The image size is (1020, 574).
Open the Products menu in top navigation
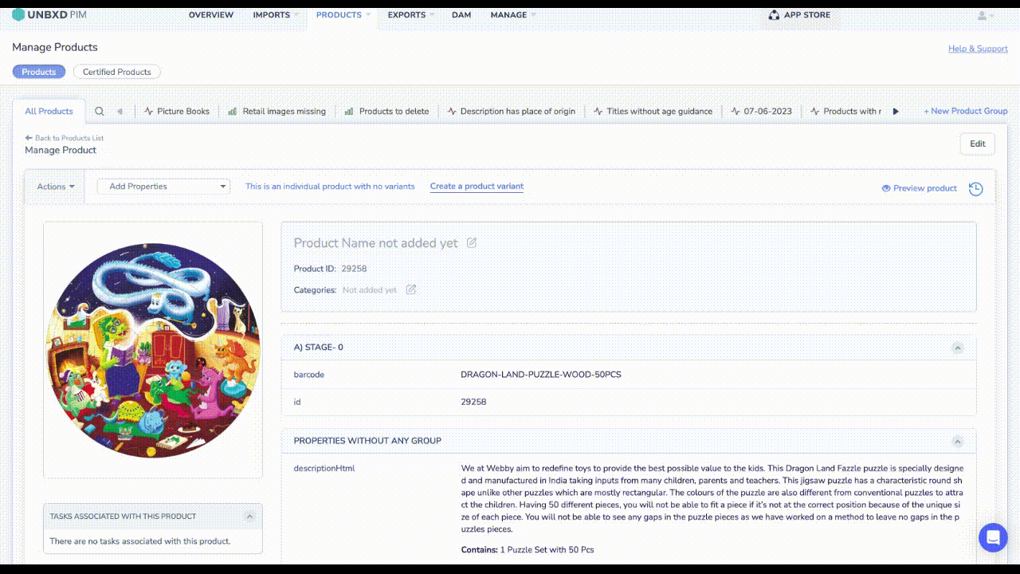click(x=343, y=14)
